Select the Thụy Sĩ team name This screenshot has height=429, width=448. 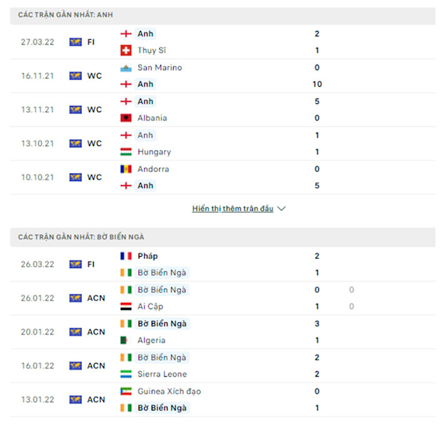click(x=152, y=50)
